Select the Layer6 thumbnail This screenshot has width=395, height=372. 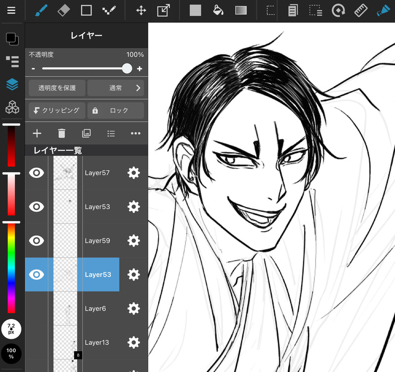pyautogui.click(x=65, y=308)
